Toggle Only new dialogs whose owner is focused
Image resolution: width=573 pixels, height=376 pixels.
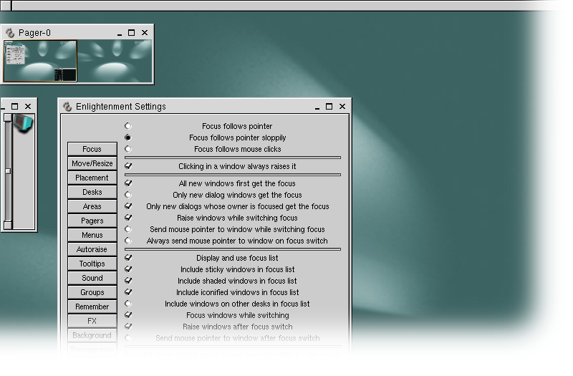coord(128,206)
